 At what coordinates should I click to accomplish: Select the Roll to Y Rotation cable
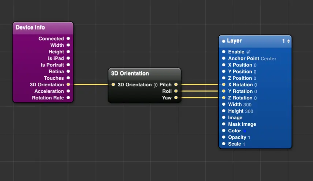(x=200, y=91)
